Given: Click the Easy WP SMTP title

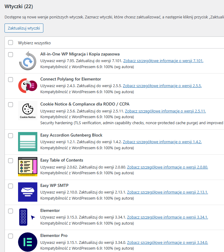Looking at the screenshot, I should pos(54,185).
